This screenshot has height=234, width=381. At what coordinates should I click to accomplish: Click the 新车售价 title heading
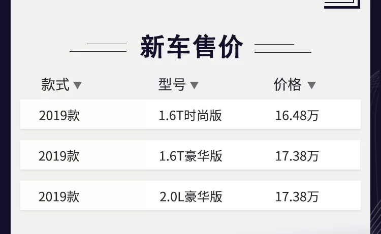(192, 47)
